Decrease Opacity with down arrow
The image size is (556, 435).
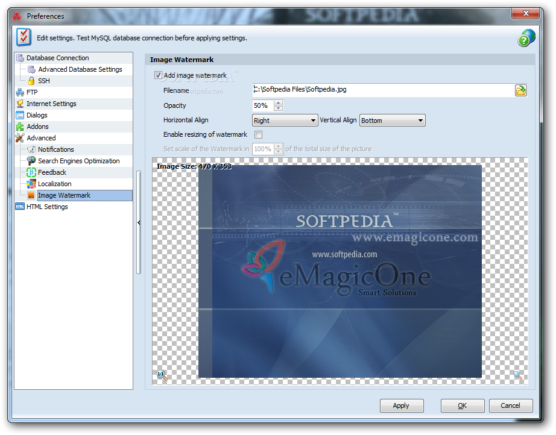pyautogui.click(x=279, y=108)
